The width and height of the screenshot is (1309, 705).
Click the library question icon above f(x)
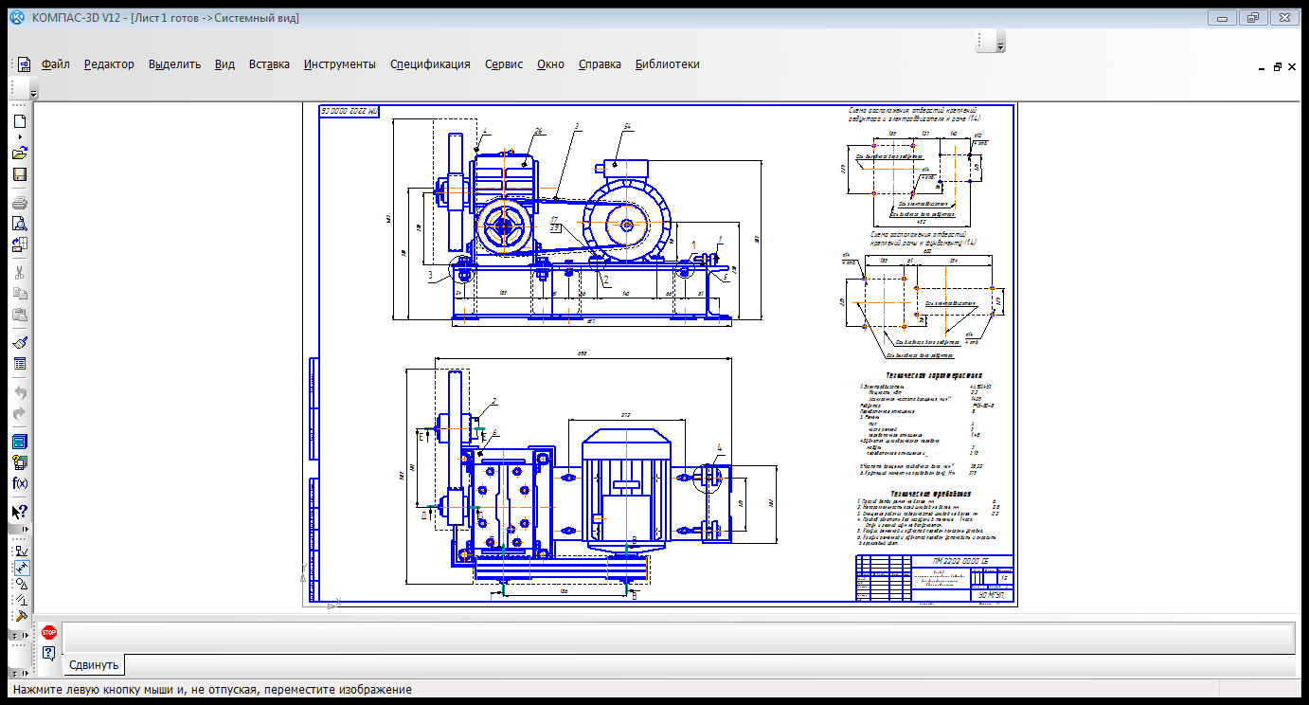point(20,462)
